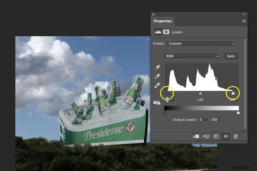Pick the black point eyedropper
Viewport: 257px width, 171px height.
coord(157,68)
